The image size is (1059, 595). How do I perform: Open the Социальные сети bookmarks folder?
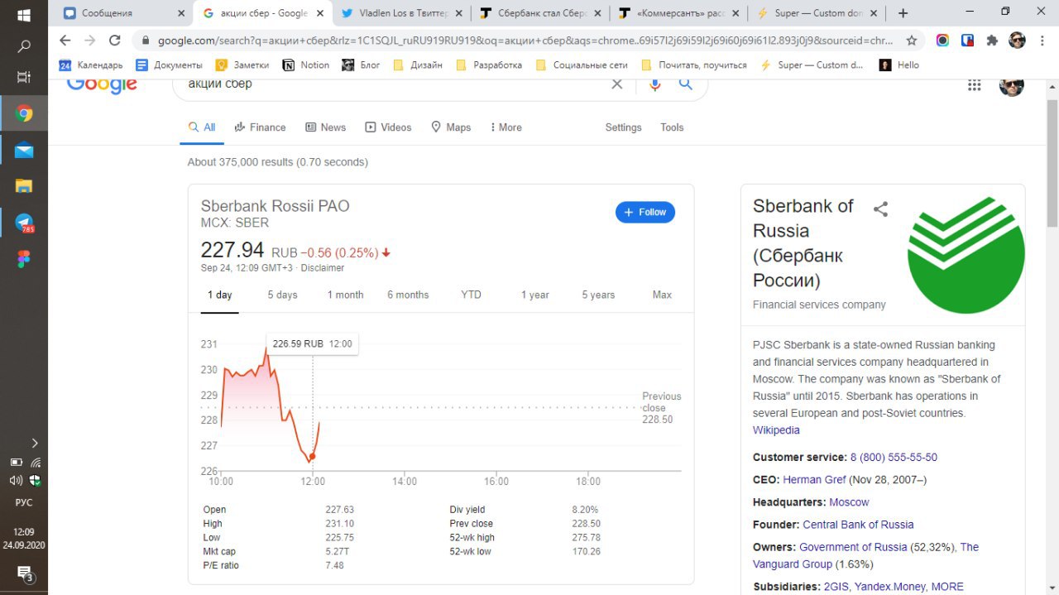click(x=582, y=65)
